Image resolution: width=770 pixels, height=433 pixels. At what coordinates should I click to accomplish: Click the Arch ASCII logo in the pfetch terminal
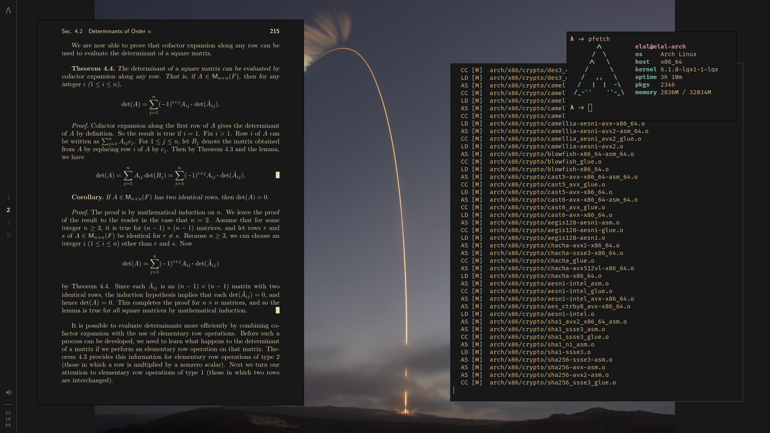pyautogui.click(x=599, y=69)
